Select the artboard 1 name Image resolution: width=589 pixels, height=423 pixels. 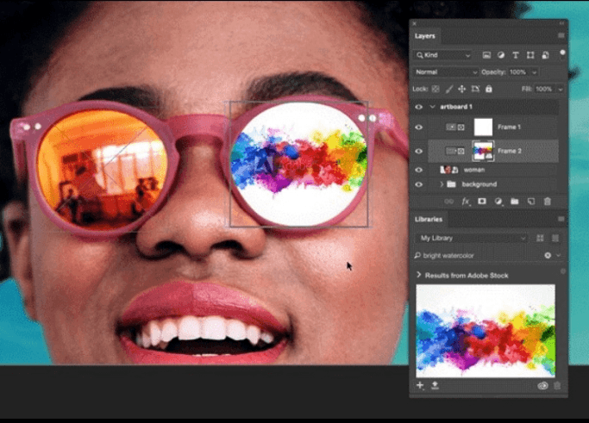coord(456,107)
